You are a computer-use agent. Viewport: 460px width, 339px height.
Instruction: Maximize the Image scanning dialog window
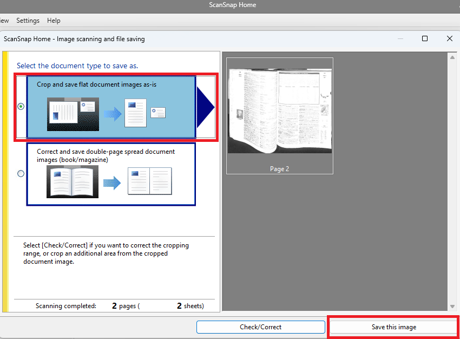tap(425, 38)
